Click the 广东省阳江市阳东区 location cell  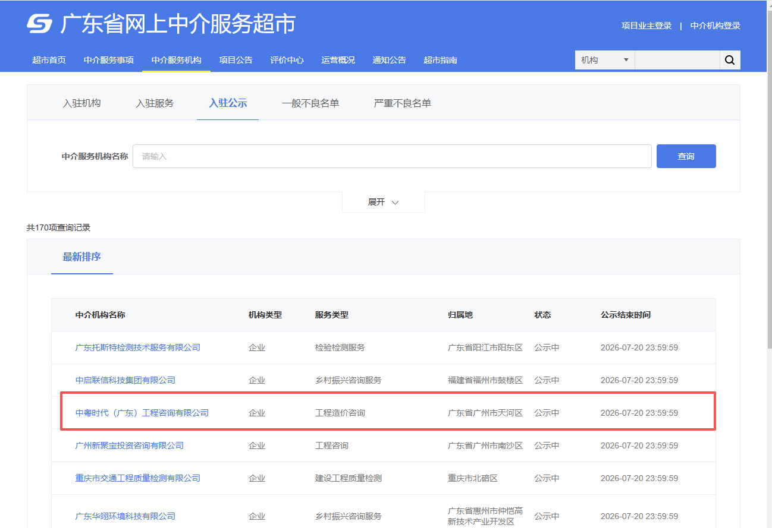tap(485, 347)
